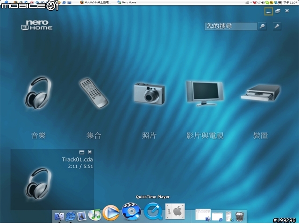Open the Trash in the dock
Screen dimensions: 299x224
point(240,216)
